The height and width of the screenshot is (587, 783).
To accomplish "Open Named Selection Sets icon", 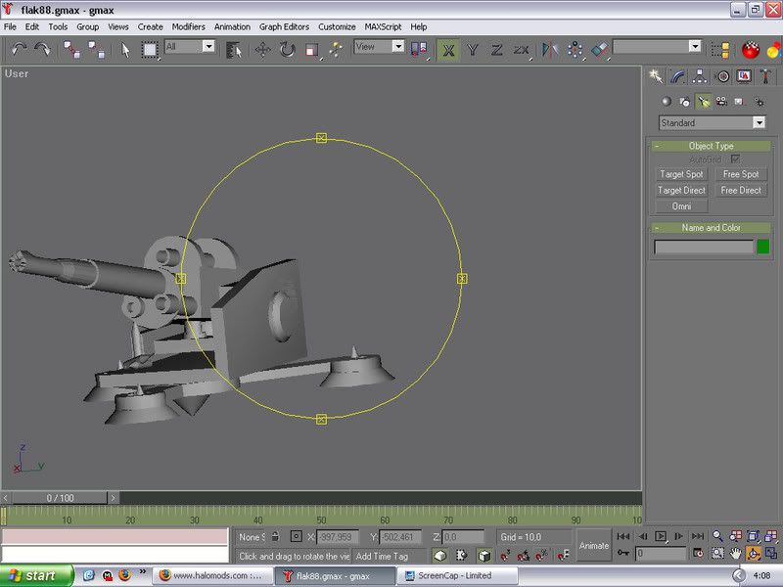I will [x=720, y=50].
